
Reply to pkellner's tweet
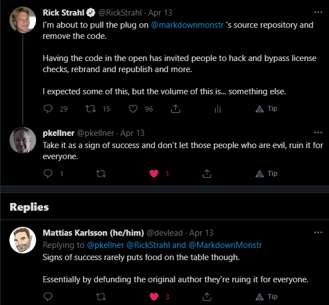coord(48,174)
